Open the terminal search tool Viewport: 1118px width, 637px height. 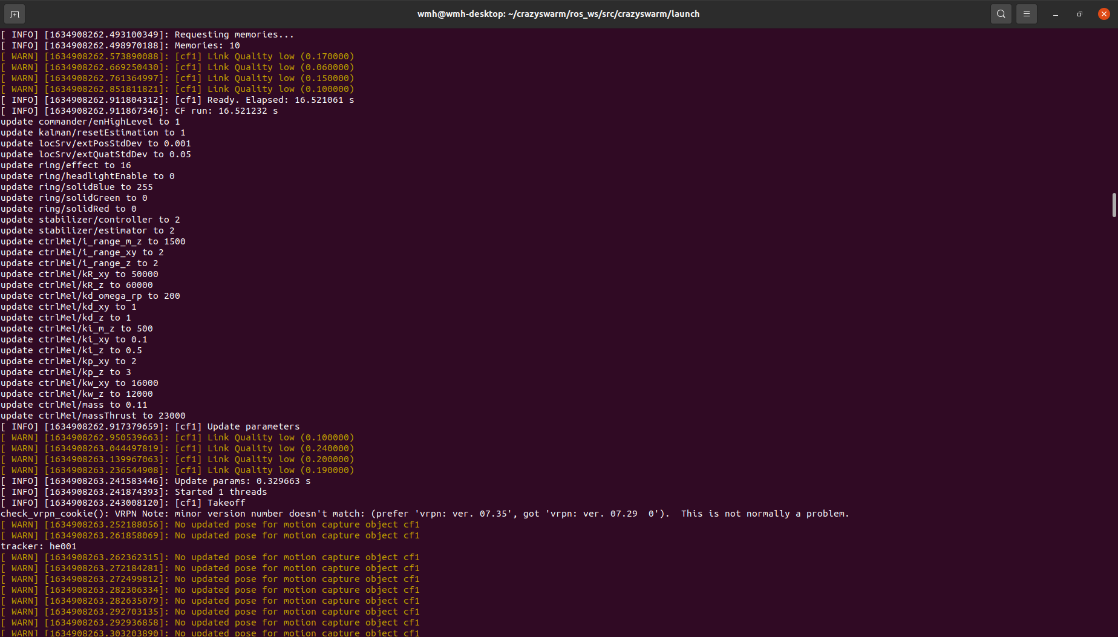pos(1001,14)
